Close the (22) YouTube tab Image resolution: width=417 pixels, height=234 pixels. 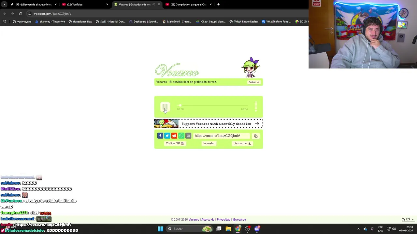click(x=107, y=5)
